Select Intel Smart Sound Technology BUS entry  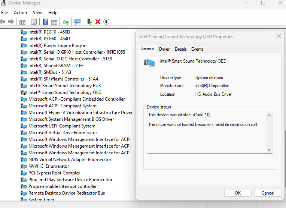(64, 86)
